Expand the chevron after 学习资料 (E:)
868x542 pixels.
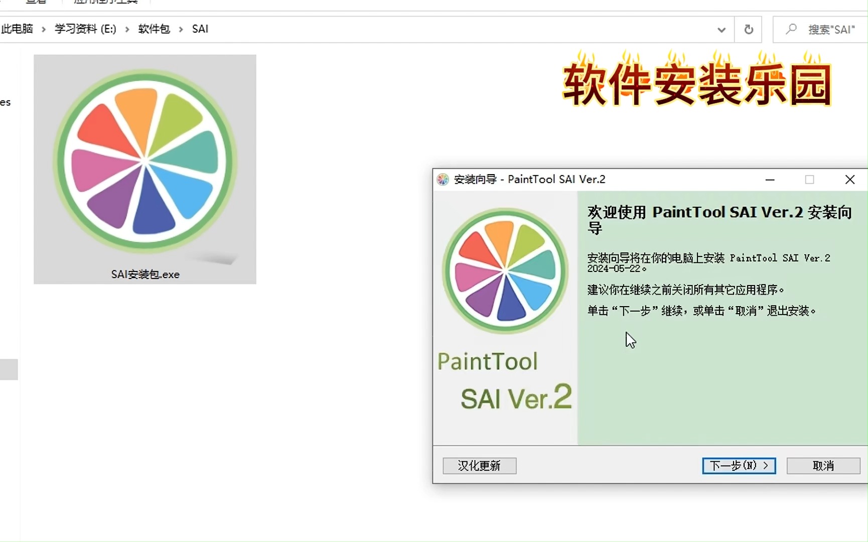tap(127, 30)
